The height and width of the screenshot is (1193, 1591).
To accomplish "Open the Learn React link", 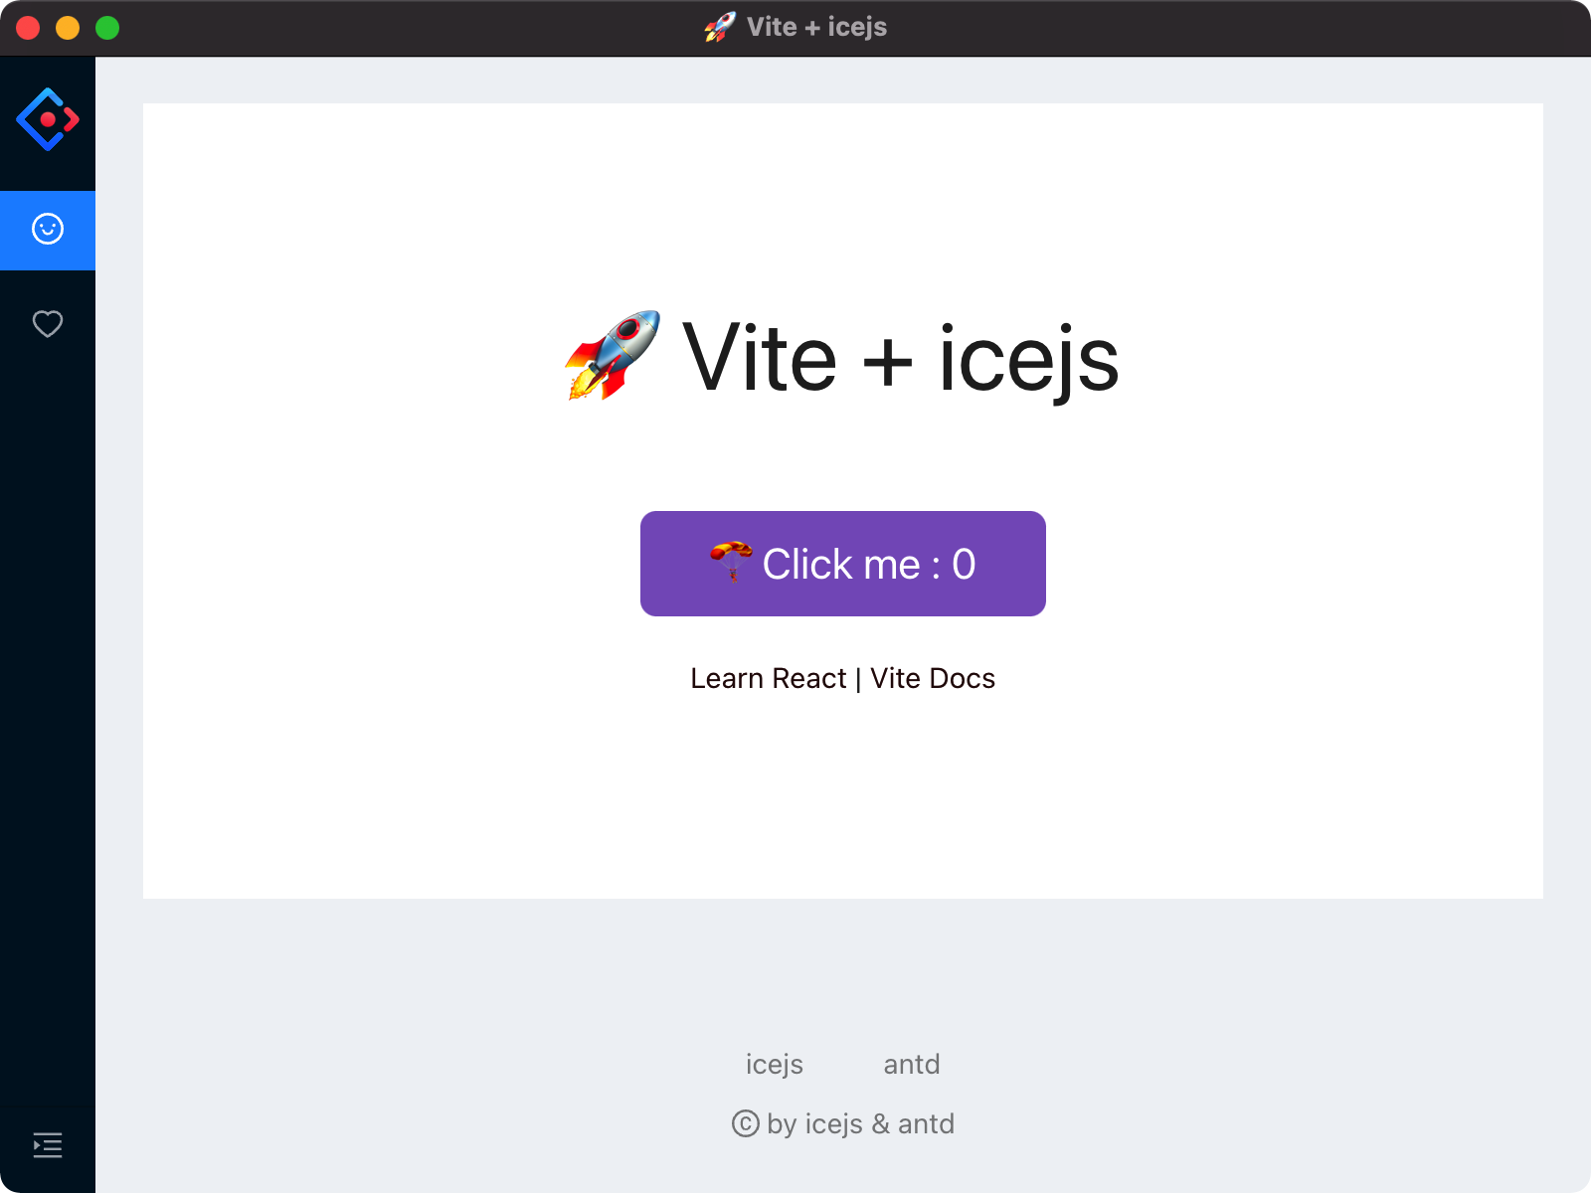I will pos(768,678).
